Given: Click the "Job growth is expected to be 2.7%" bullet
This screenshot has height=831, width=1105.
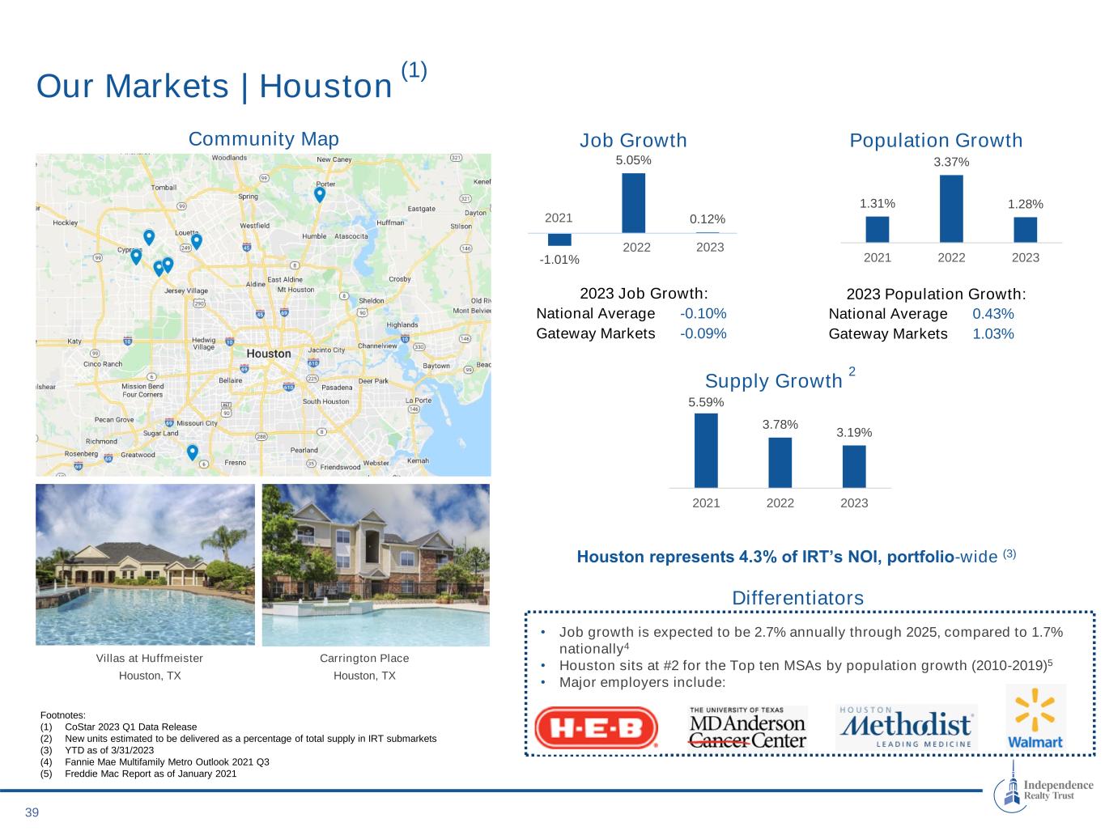Looking at the screenshot, I should 811,640.
